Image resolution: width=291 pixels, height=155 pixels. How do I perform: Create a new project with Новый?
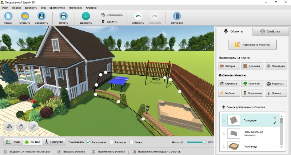8,18
